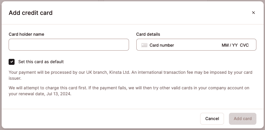265x130 pixels.
Task: Select the CVC security code field
Action: pyautogui.click(x=244, y=45)
